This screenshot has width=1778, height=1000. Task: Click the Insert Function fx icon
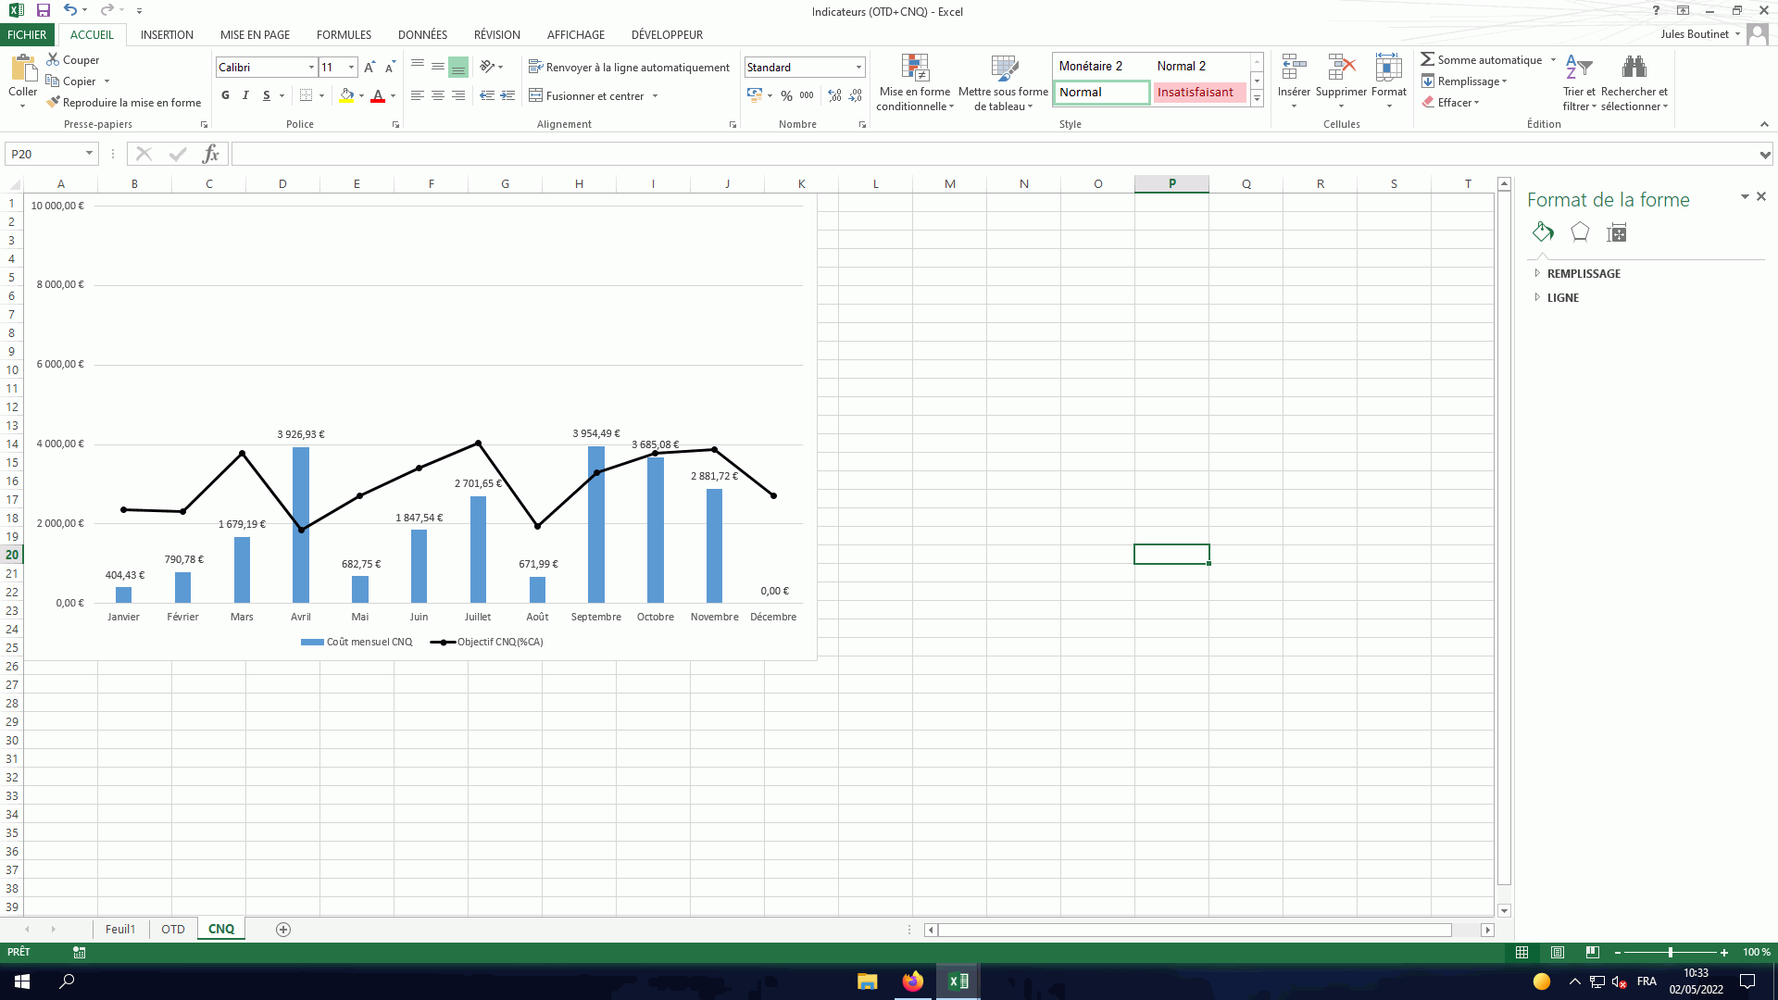tap(211, 154)
